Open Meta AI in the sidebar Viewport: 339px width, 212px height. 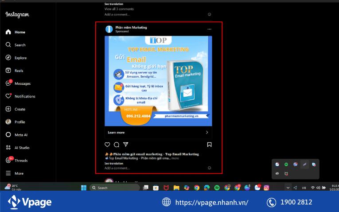[x=16, y=135]
